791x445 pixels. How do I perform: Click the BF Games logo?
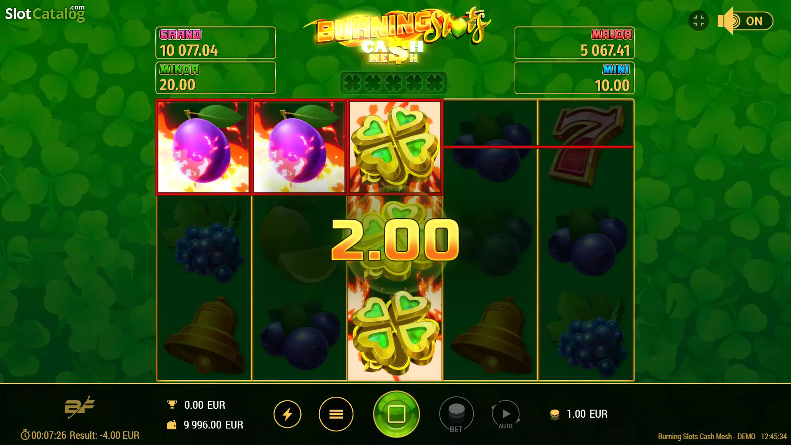click(x=80, y=407)
